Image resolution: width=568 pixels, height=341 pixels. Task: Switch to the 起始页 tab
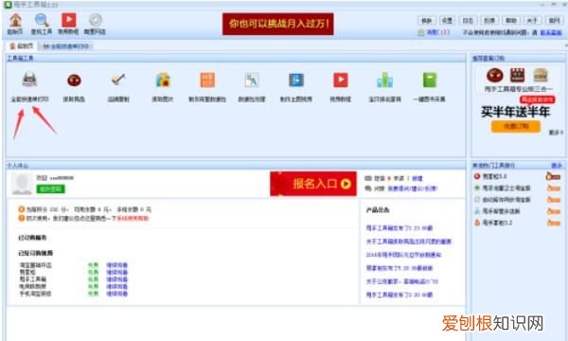pyautogui.click(x=21, y=46)
